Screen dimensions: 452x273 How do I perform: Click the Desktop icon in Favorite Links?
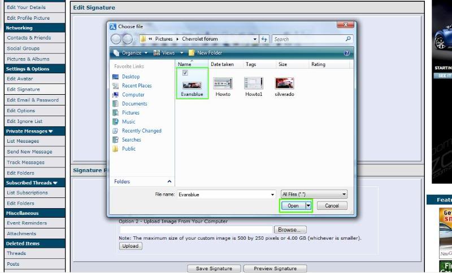(x=116, y=77)
